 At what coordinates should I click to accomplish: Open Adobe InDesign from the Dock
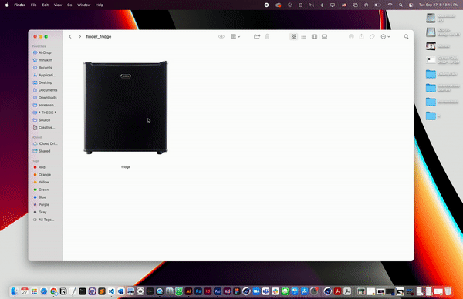pyautogui.click(x=208, y=291)
